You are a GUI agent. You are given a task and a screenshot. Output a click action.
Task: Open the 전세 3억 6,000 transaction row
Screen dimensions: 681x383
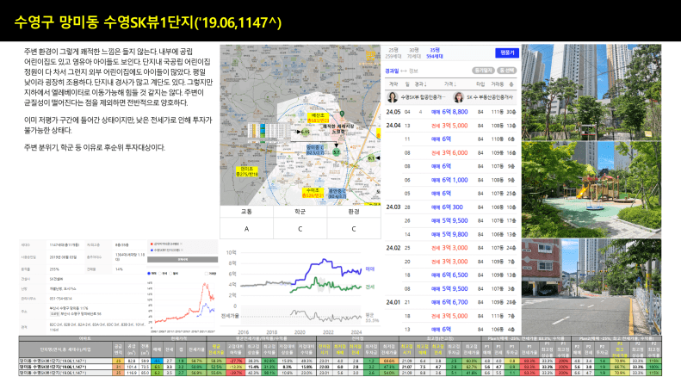point(451,153)
